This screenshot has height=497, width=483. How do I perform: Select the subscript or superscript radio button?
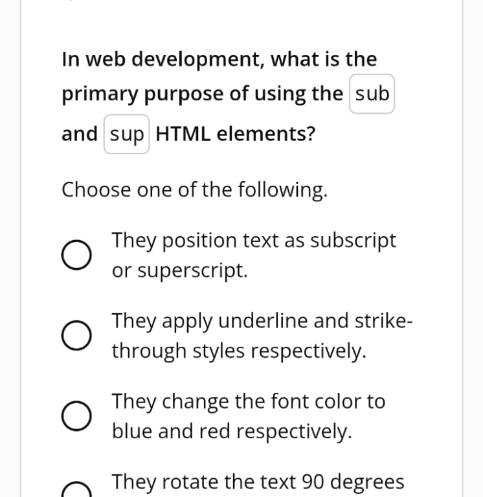(77, 255)
